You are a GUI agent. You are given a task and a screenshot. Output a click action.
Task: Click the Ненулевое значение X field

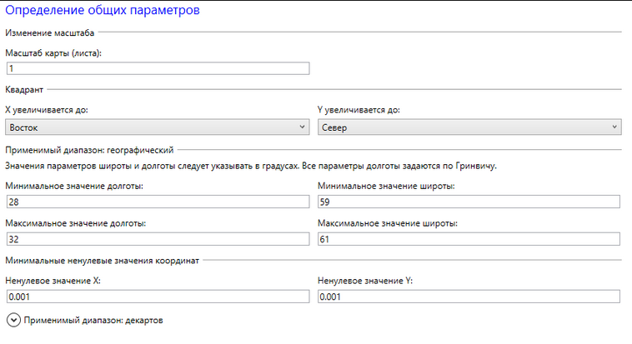[x=158, y=297]
